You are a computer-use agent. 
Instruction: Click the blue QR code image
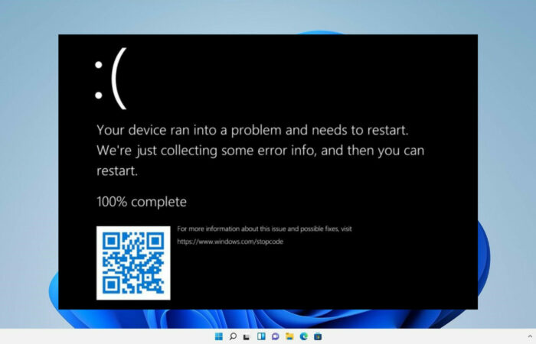tap(133, 263)
